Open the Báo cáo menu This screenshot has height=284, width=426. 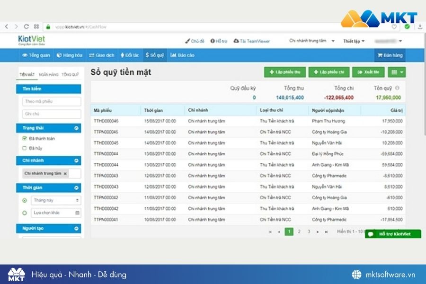[182, 55]
